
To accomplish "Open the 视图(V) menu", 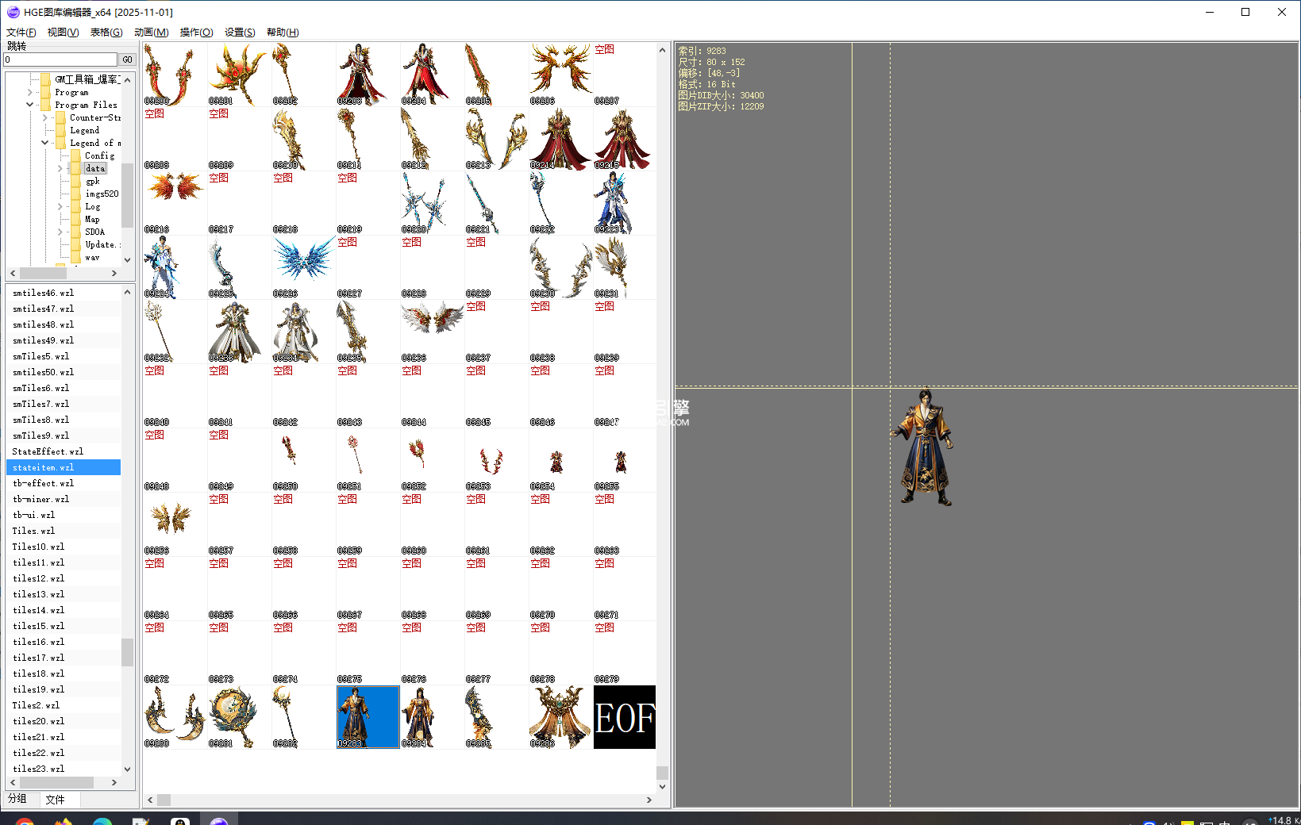I will (x=63, y=33).
